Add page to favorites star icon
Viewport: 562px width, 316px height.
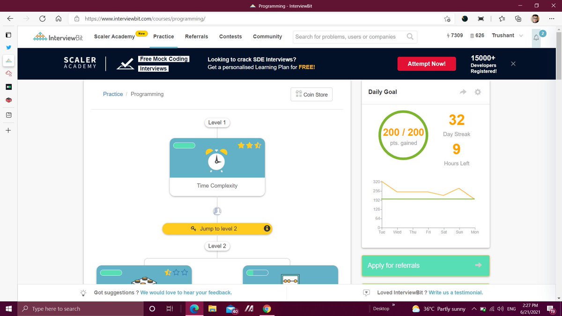click(447, 19)
